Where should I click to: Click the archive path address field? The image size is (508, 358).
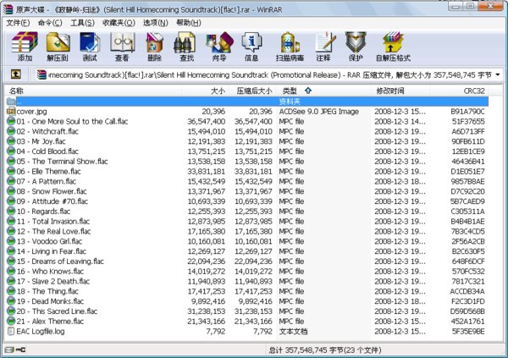coord(269,74)
